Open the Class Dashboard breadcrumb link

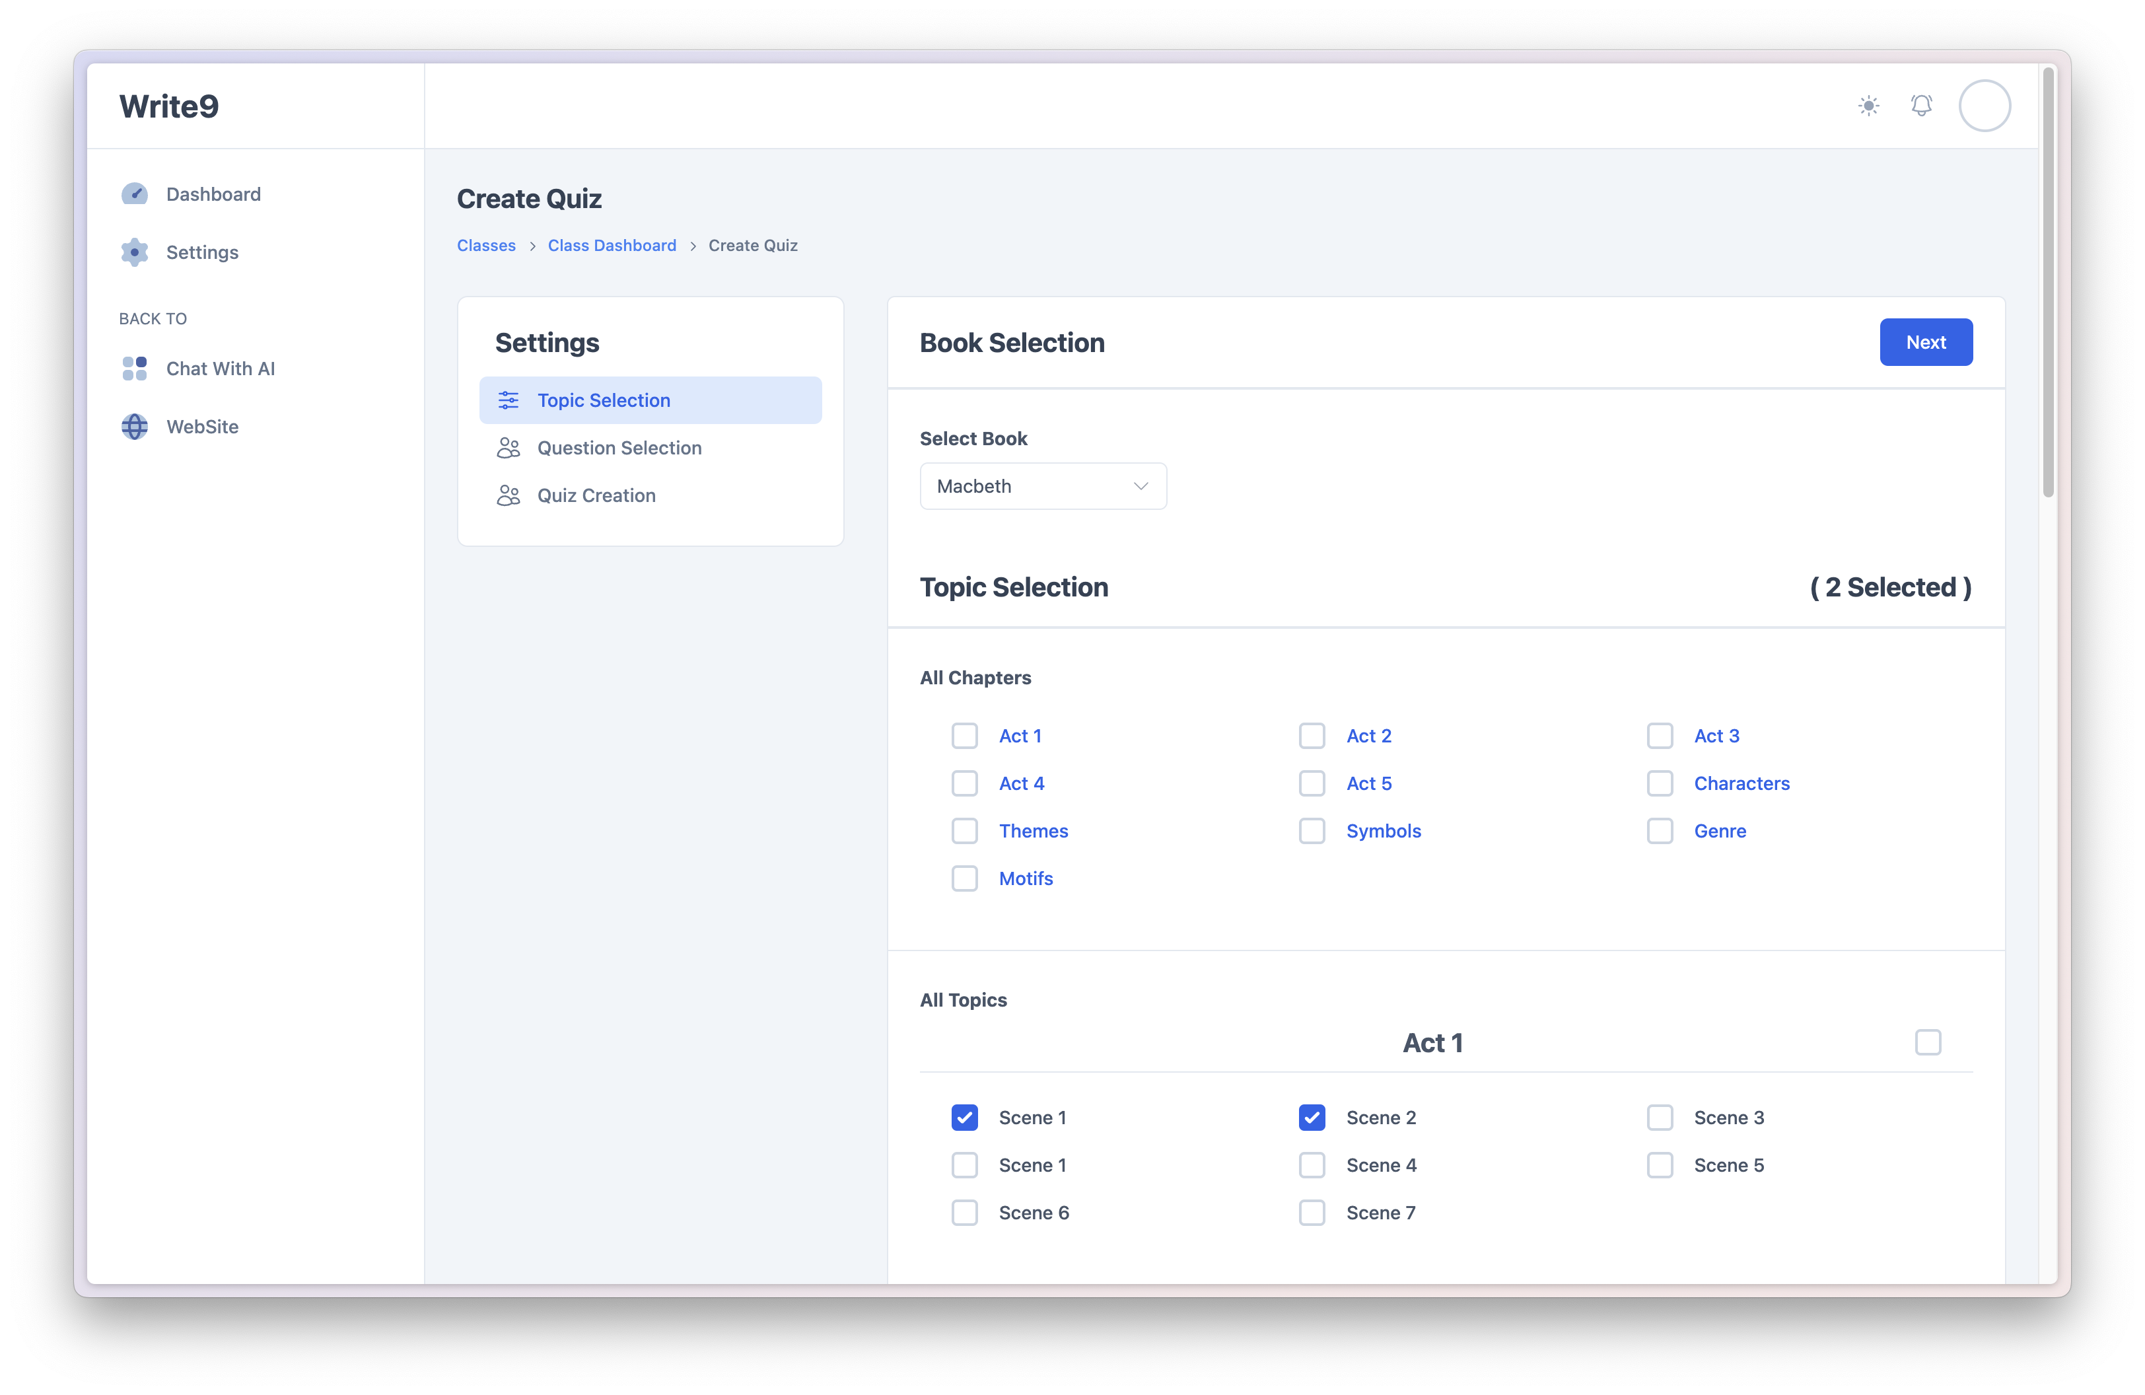612,245
